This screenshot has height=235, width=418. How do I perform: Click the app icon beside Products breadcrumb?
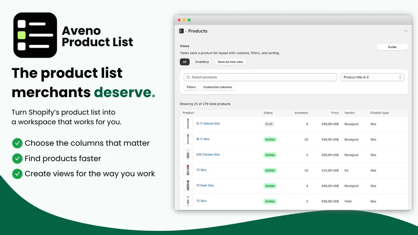181,31
